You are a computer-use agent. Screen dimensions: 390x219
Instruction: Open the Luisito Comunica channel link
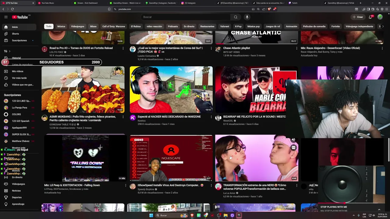[147, 56]
